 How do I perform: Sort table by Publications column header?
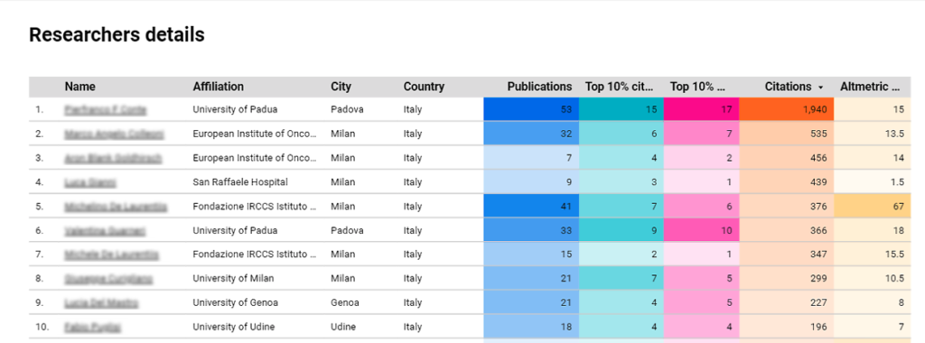pos(539,87)
